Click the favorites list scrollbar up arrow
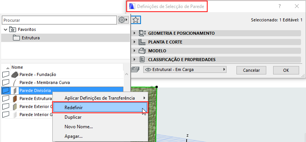Viewport: 306px width, 142px height. [x=126, y=74]
